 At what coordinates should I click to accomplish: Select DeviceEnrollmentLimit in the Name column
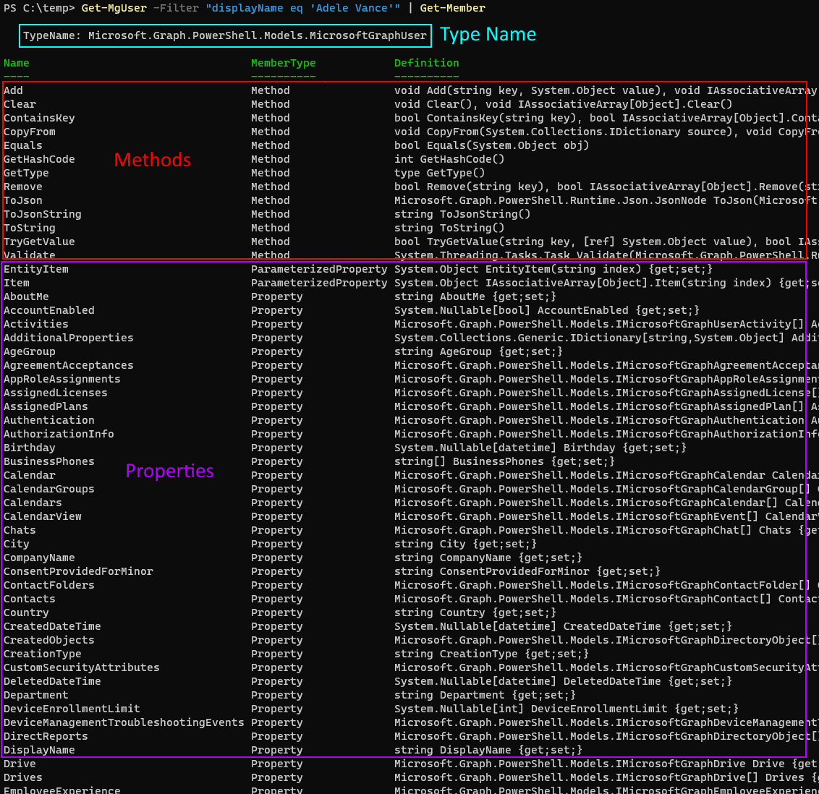tap(72, 709)
